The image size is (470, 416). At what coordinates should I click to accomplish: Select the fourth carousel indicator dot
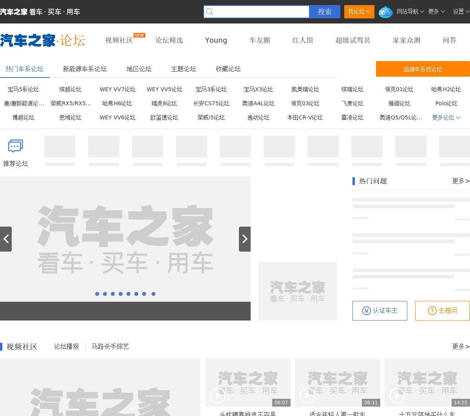tap(121, 294)
